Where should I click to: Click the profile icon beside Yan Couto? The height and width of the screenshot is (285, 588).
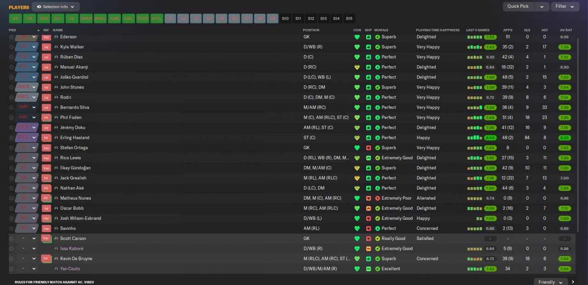pyautogui.click(x=56, y=269)
